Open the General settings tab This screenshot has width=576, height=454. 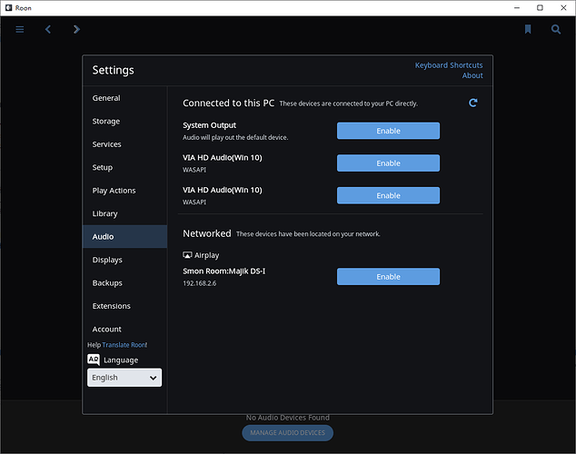tap(124, 98)
